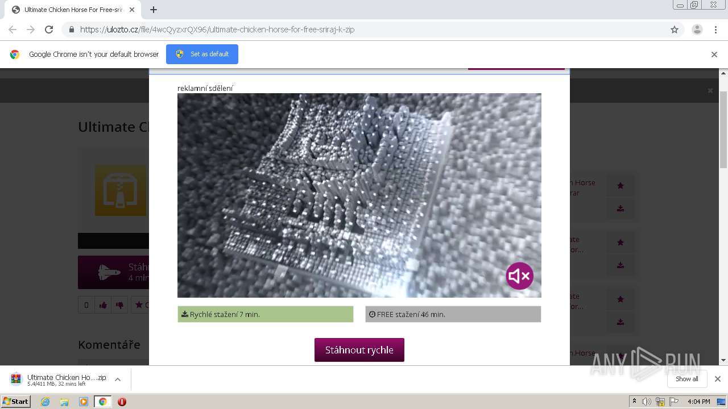View site security lock info
This screenshot has height=409, width=728.
click(x=71, y=30)
